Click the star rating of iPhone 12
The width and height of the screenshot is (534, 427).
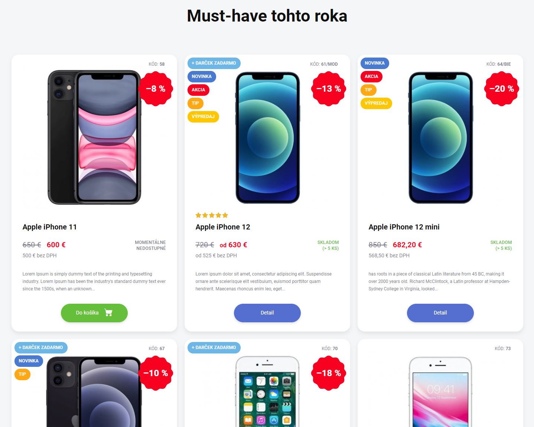click(212, 215)
